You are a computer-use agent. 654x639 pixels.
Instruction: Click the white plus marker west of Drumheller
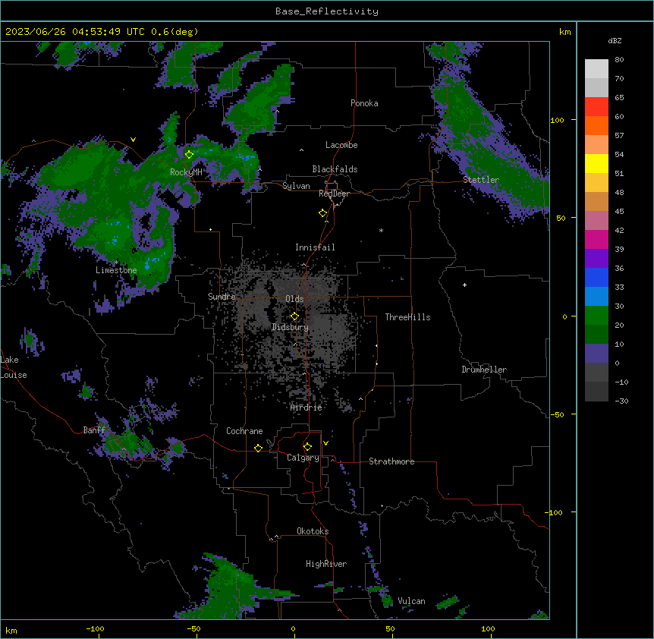(464, 285)
